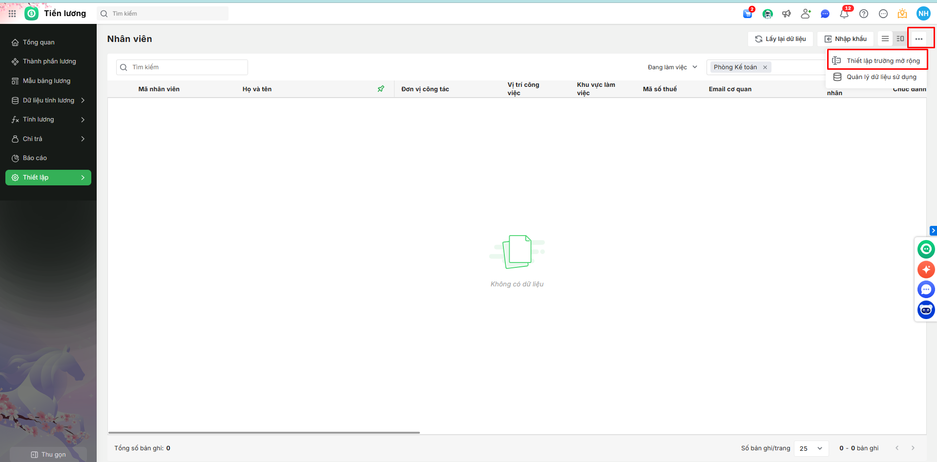
Task: Open the Đang làm việc status dropdown
Action: 673,67
